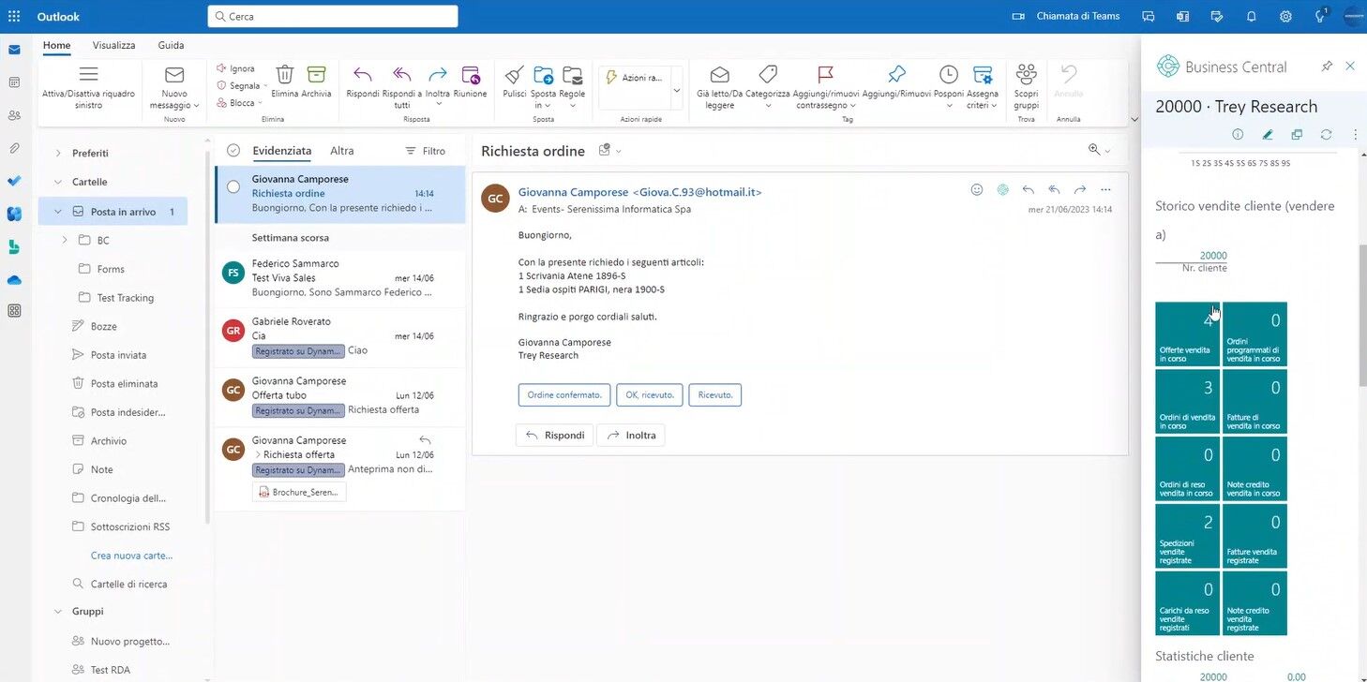The image size is (1367, 682).
Task: Open People in the left rail
Action: pos(14,115)
